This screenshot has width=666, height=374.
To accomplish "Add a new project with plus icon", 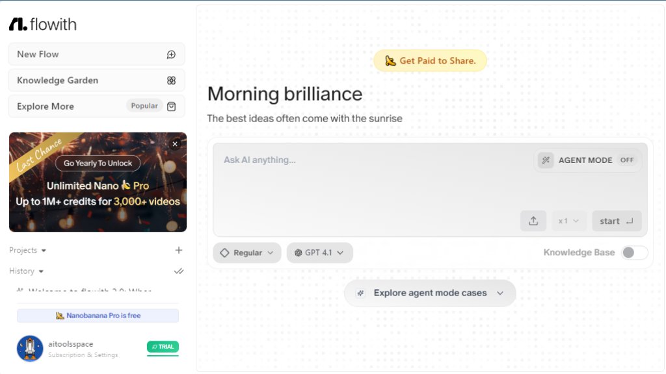I will click(x=179, y=250).
